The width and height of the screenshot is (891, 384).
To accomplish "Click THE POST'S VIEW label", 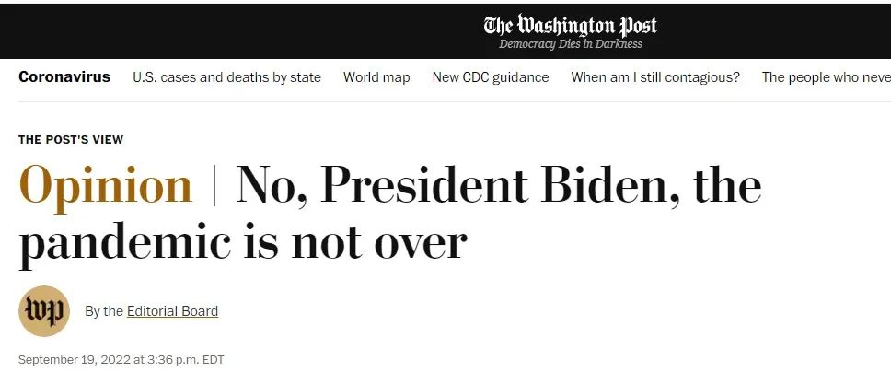I will click(71, 140).
